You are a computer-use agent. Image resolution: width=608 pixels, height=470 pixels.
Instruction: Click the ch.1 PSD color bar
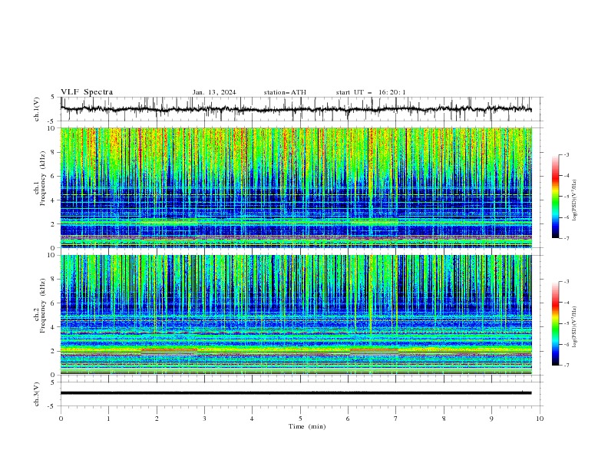[556, 197]
